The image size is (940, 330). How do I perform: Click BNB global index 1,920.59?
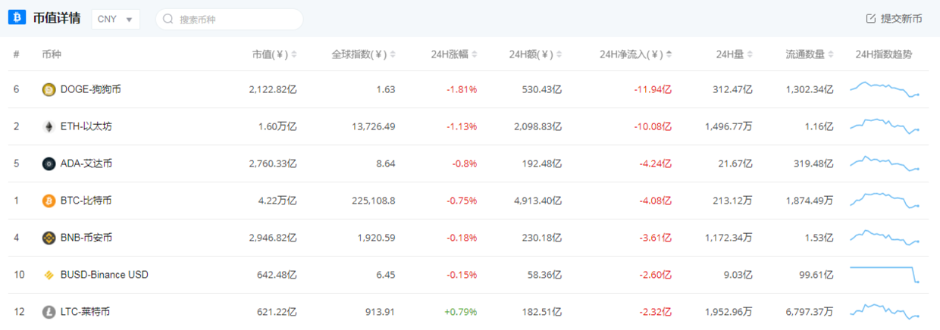pos(377,238)
